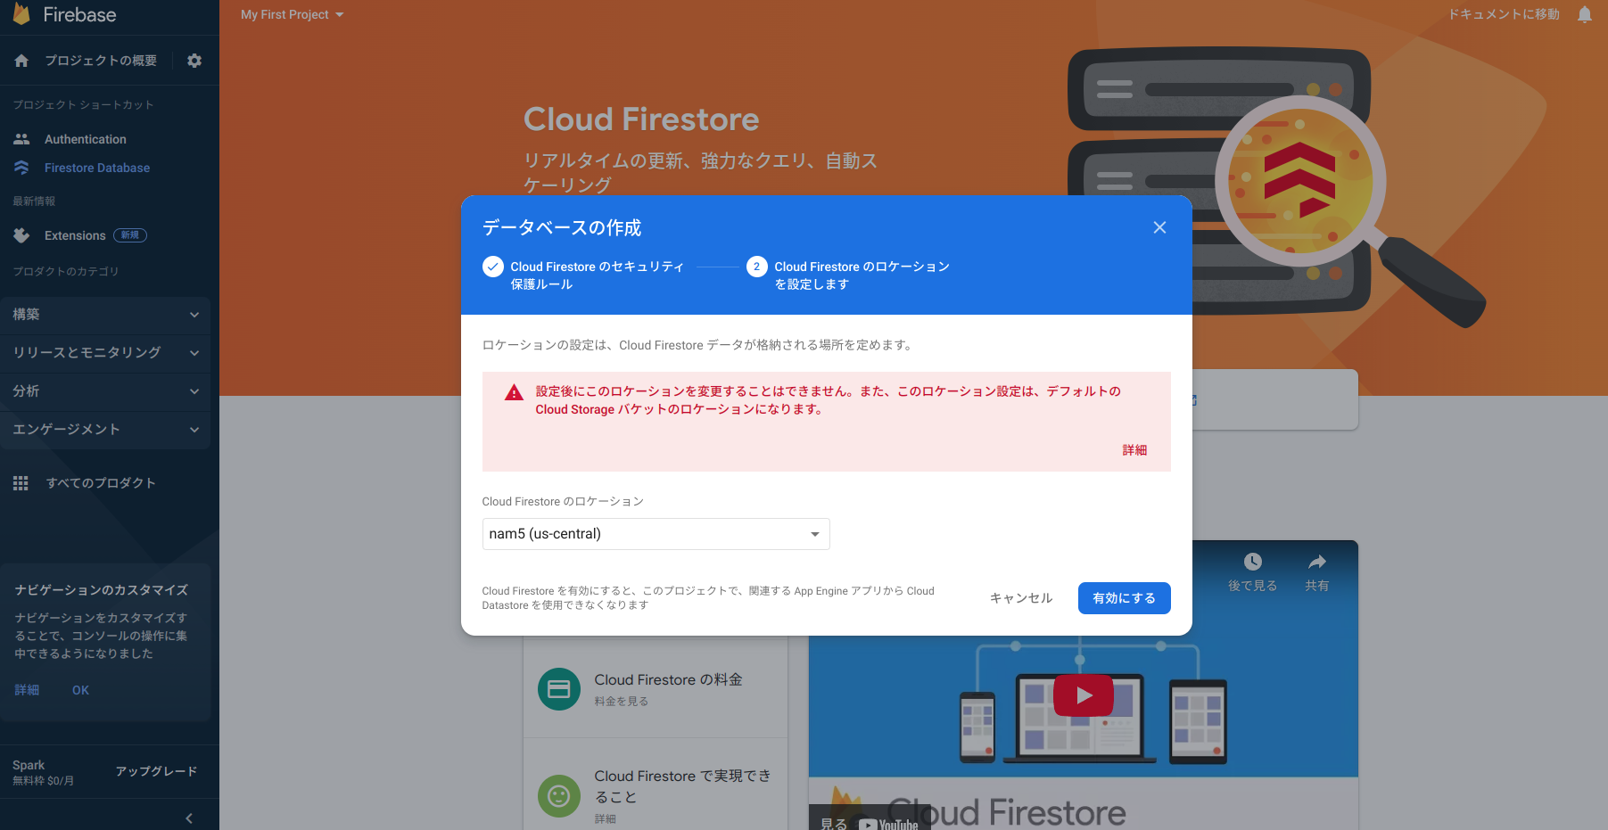Click share arrow icon on video
The width and height of the screenshot is (1608, 830).
tap(1317, 562)
